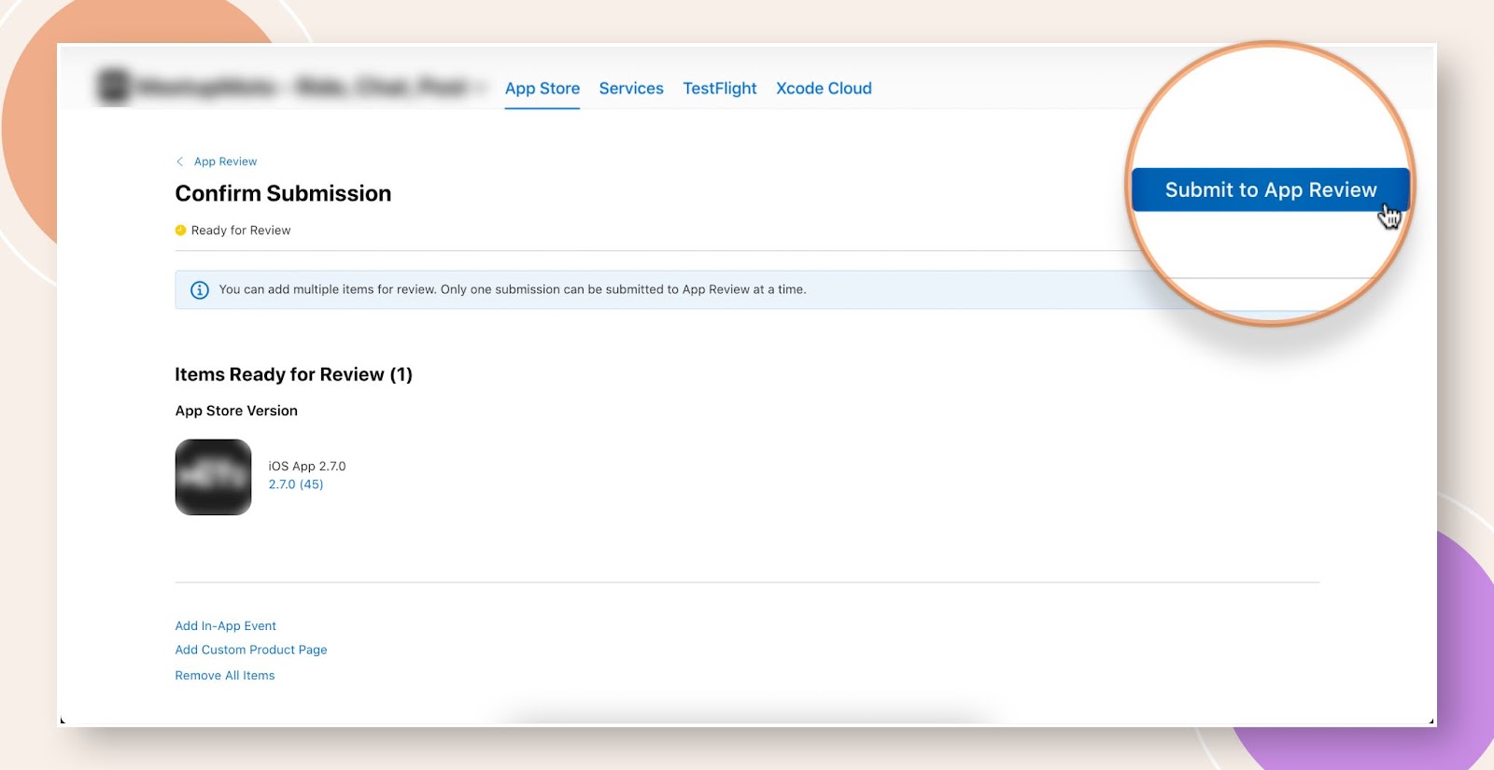
Task: Click the Submit to App Review button
Action: point(1270,189)
